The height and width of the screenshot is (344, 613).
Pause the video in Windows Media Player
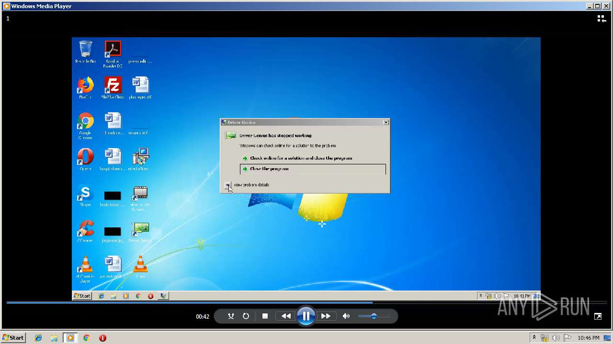click(306, 316)
